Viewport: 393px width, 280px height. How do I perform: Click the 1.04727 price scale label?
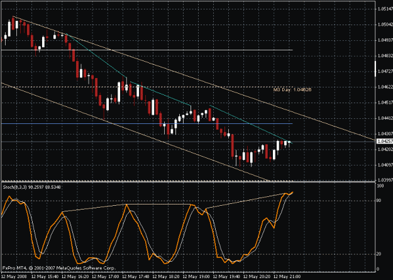385,72
